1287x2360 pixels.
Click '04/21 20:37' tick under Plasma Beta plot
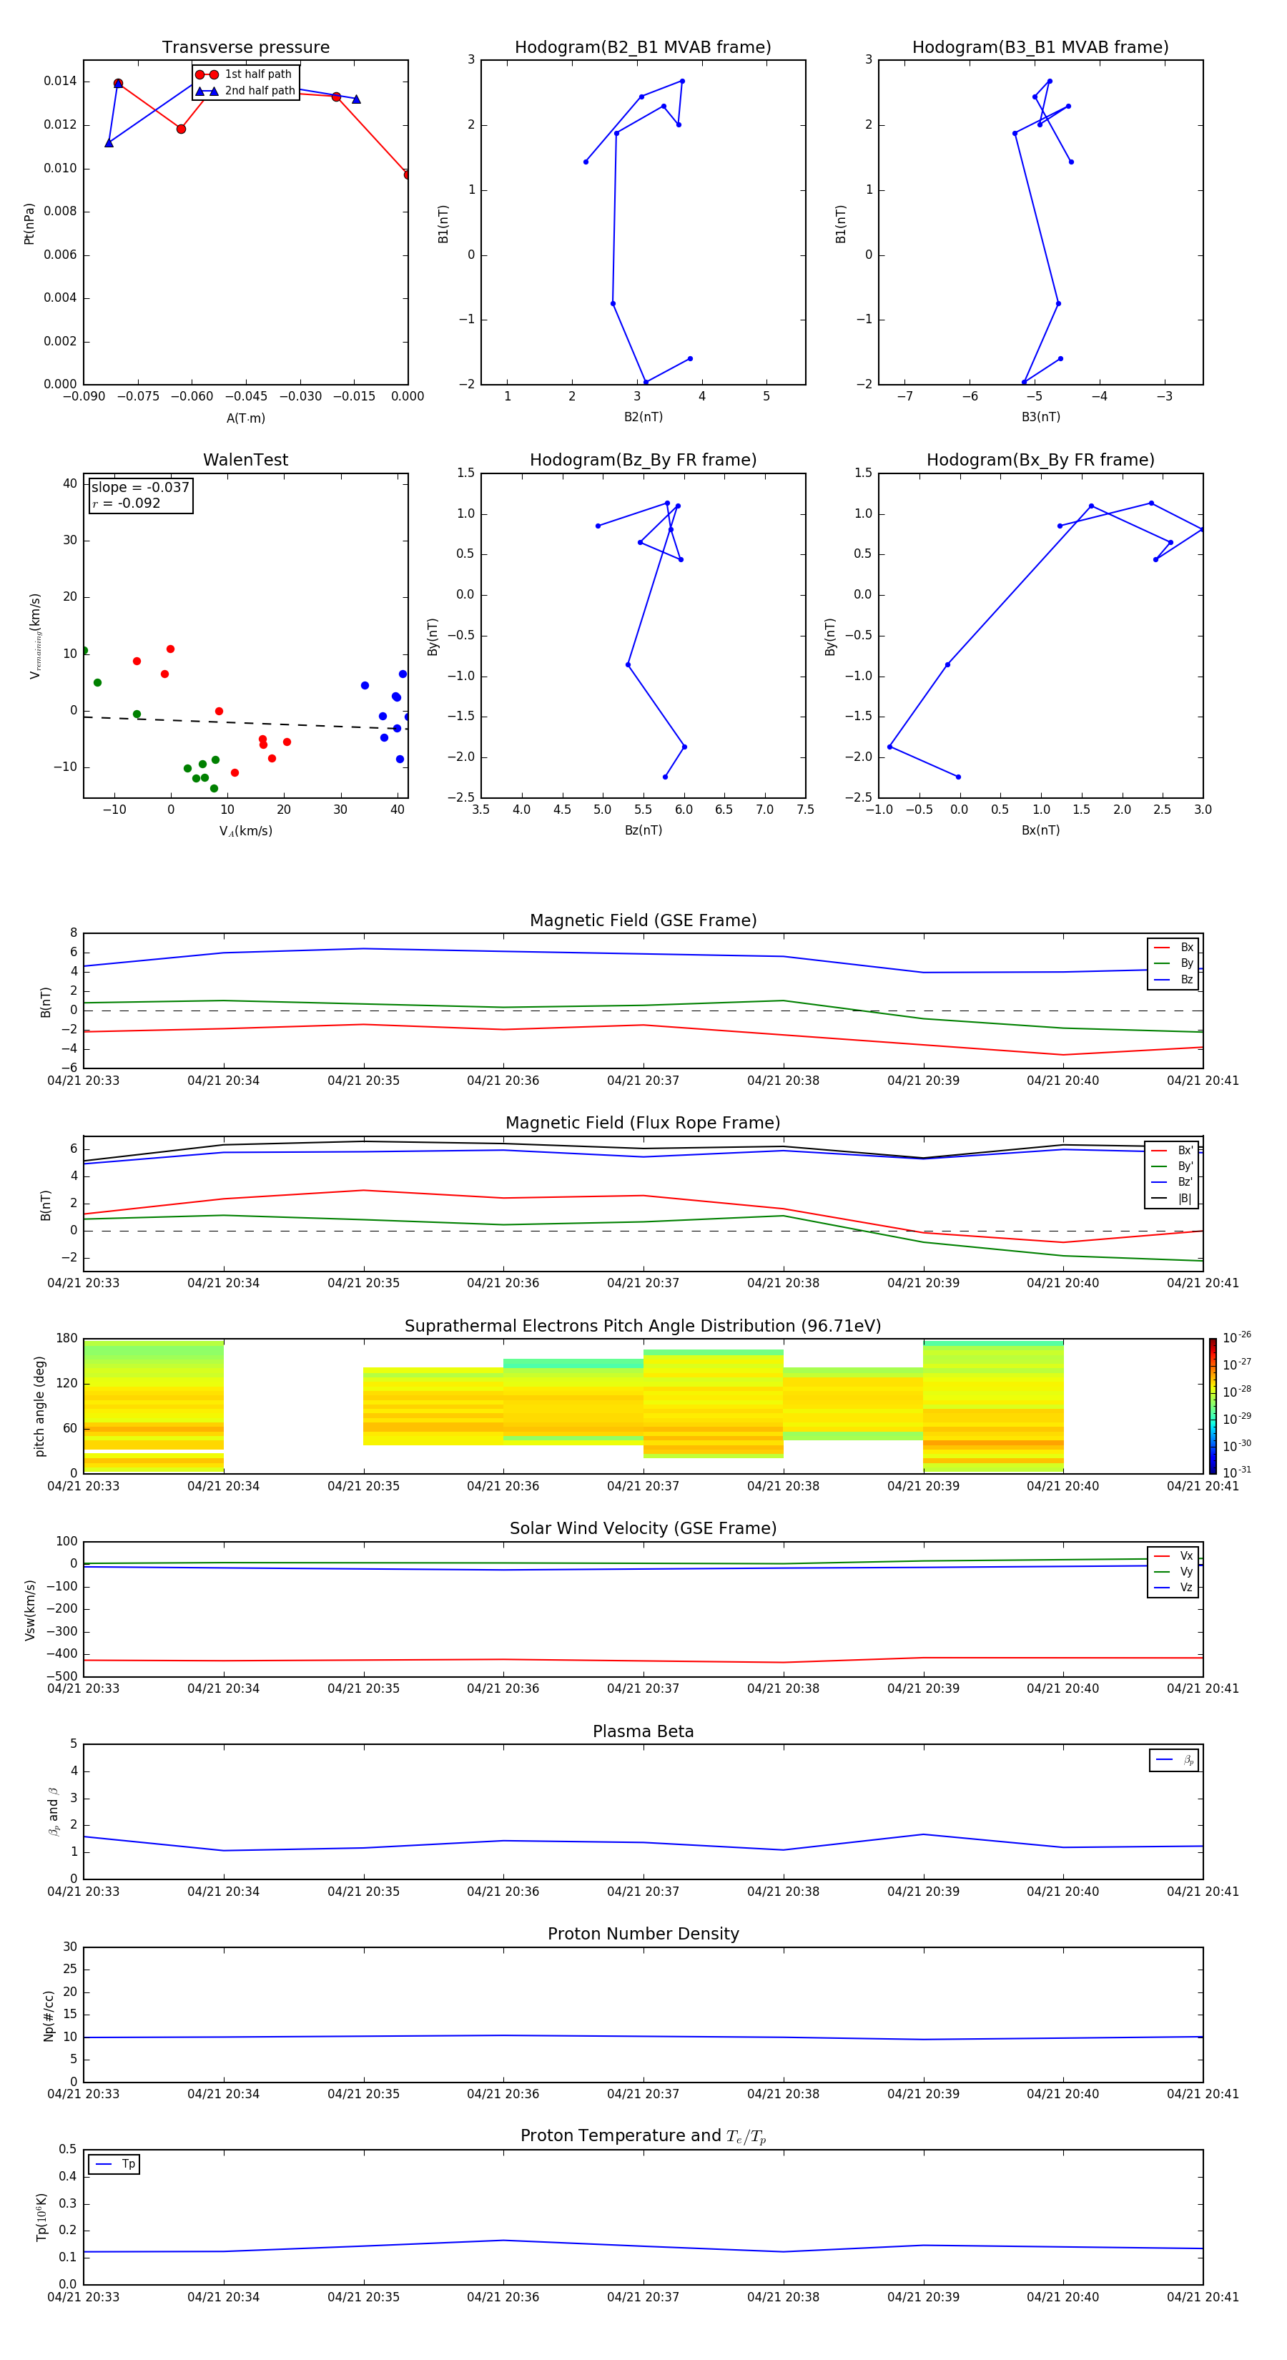pos(643,1892)
